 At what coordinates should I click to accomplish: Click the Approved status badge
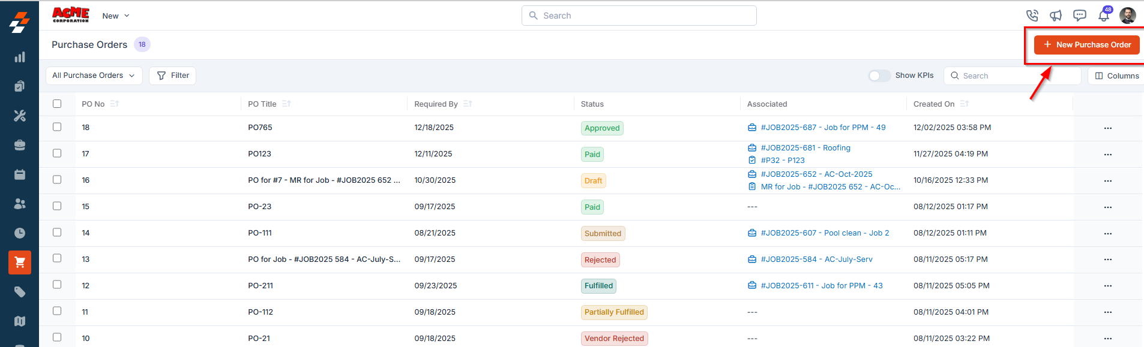[602, 128]
